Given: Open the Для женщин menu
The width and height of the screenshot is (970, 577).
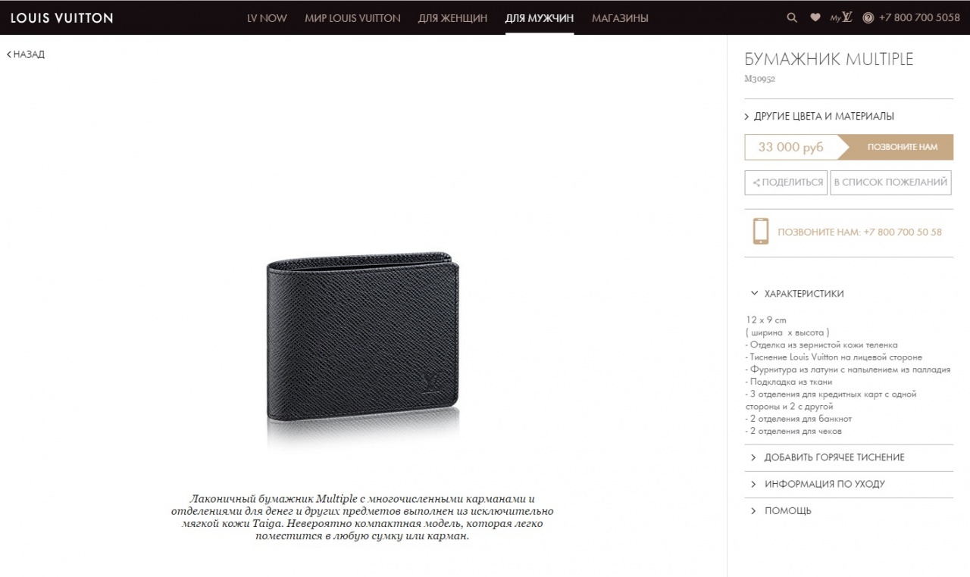Looking at the screenshot, I should point(452,18).
